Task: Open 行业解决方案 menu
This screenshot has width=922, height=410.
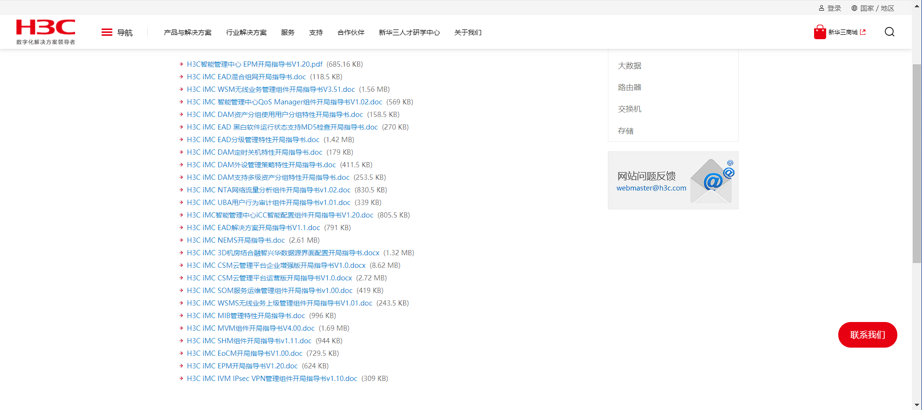Action: (246, 32)
